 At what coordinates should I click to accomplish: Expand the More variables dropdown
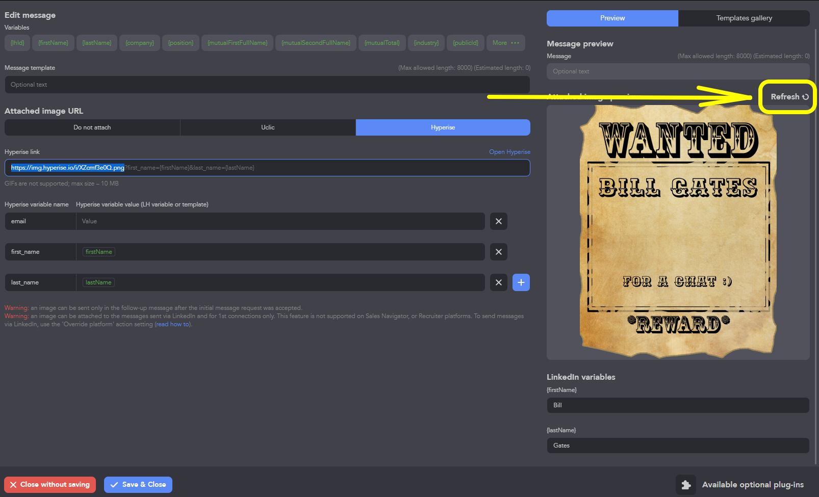506,43
